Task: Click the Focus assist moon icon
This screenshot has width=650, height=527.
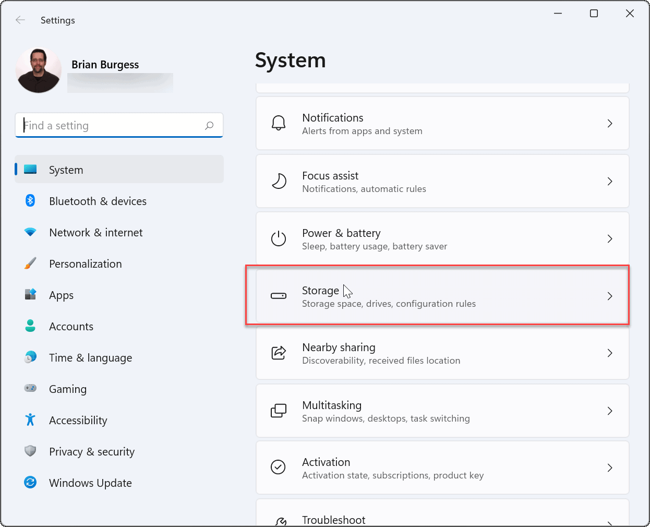Action: 279,181
